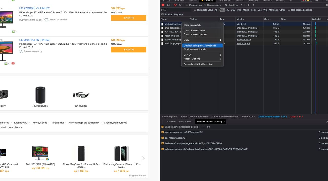Export HAR with the download arrow
The image size is (328, 181).
tap(253, 5)
